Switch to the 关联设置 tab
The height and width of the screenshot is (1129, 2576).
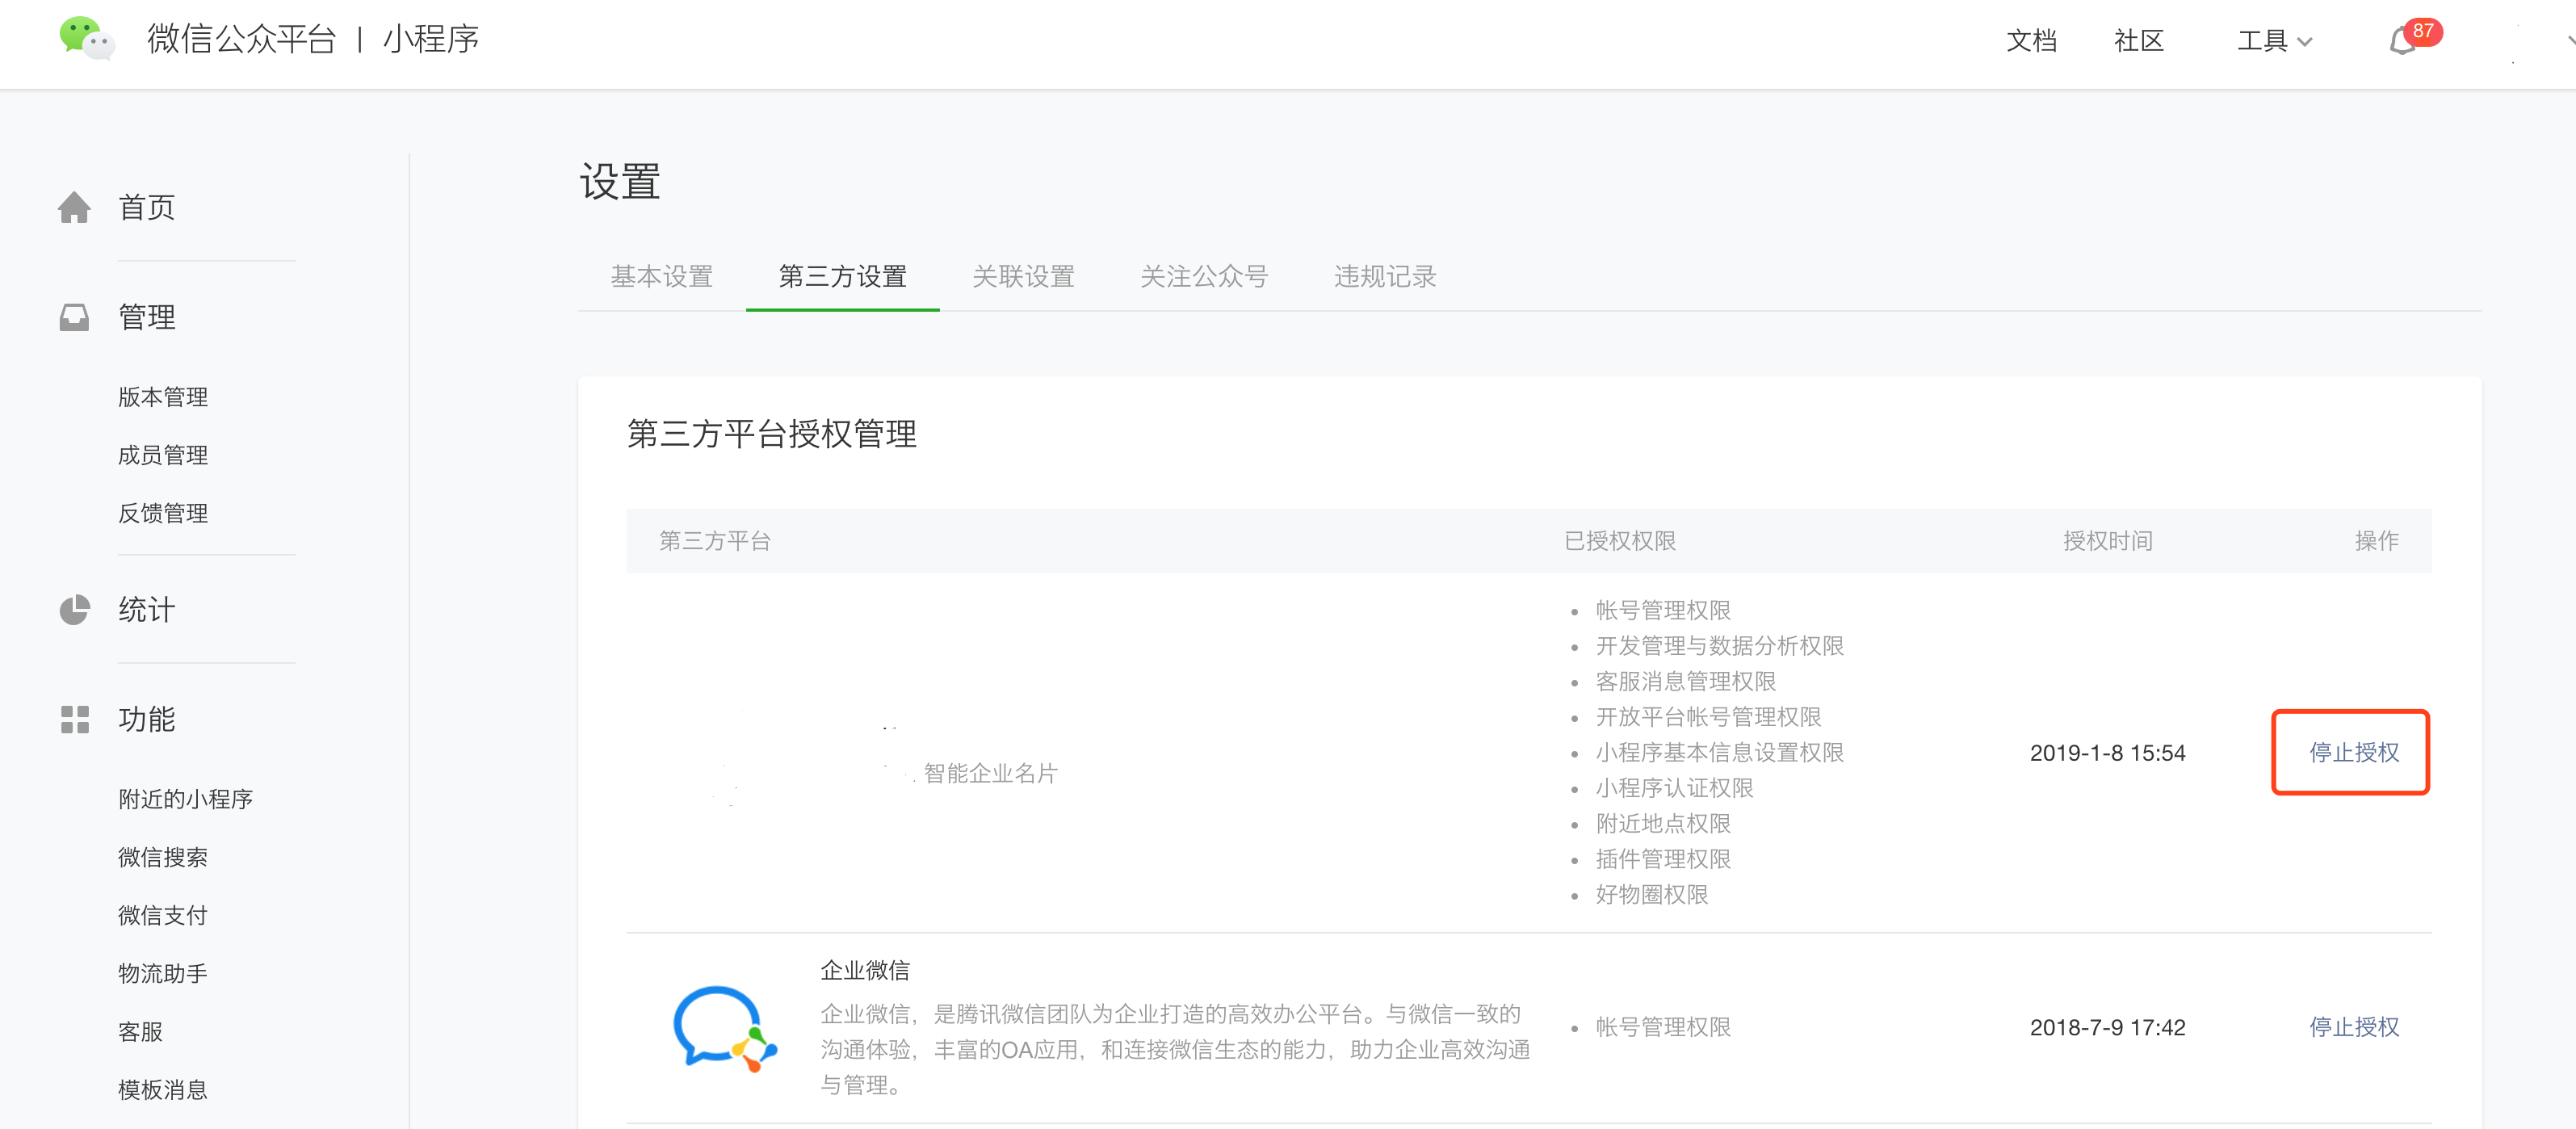pos(1023,276)
